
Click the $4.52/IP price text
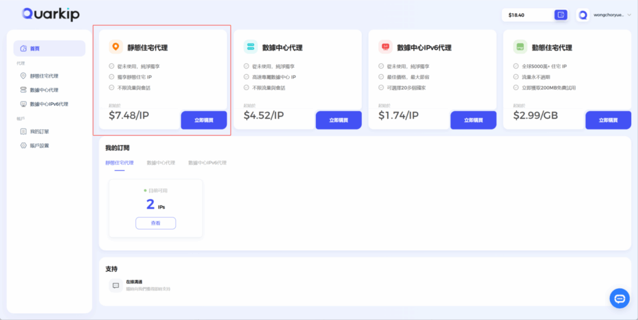pos(264,115)
